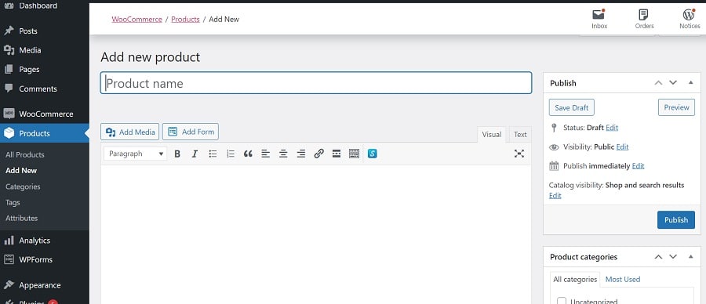Select the Most Used categories tab

tap(623, 279)
